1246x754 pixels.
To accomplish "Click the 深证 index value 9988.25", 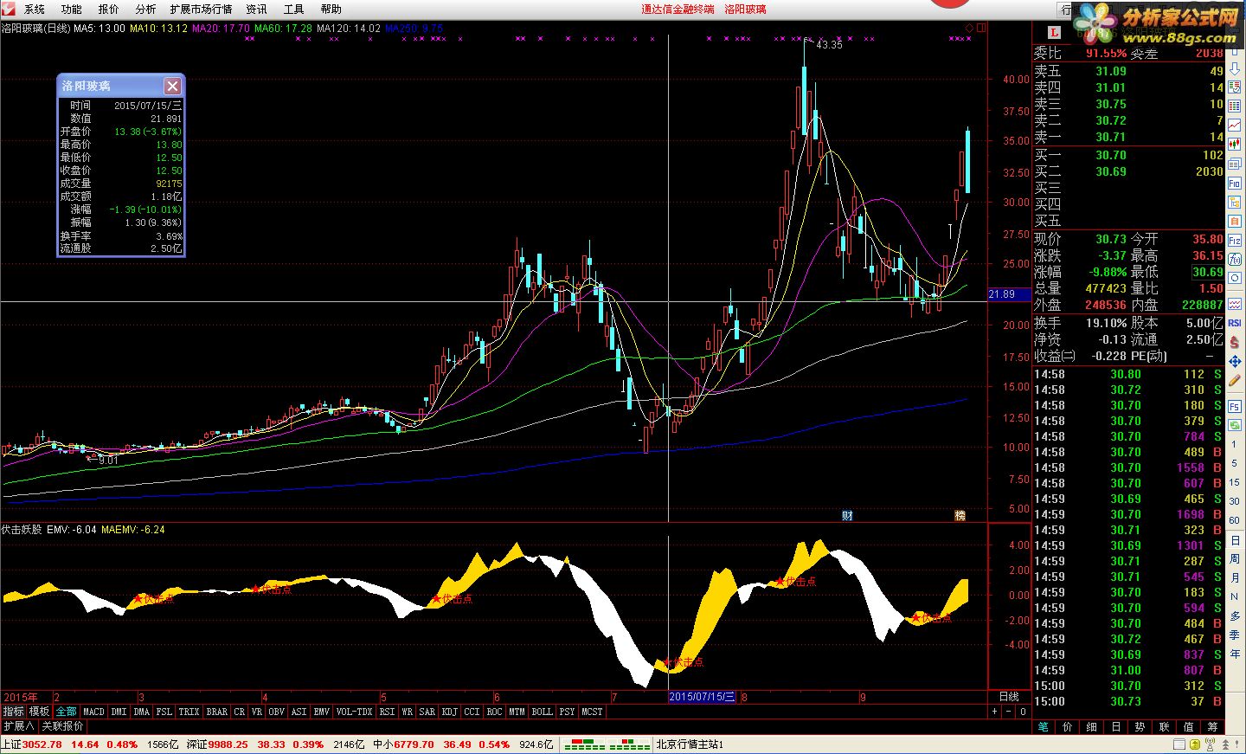I will point(228,744).
